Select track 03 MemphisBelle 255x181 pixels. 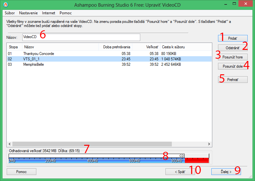(109, 64)
